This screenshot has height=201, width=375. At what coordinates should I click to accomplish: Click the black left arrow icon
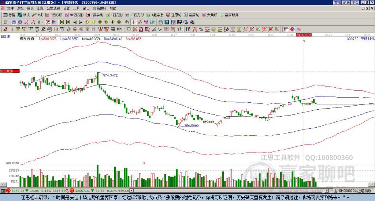tap(75, 22)
